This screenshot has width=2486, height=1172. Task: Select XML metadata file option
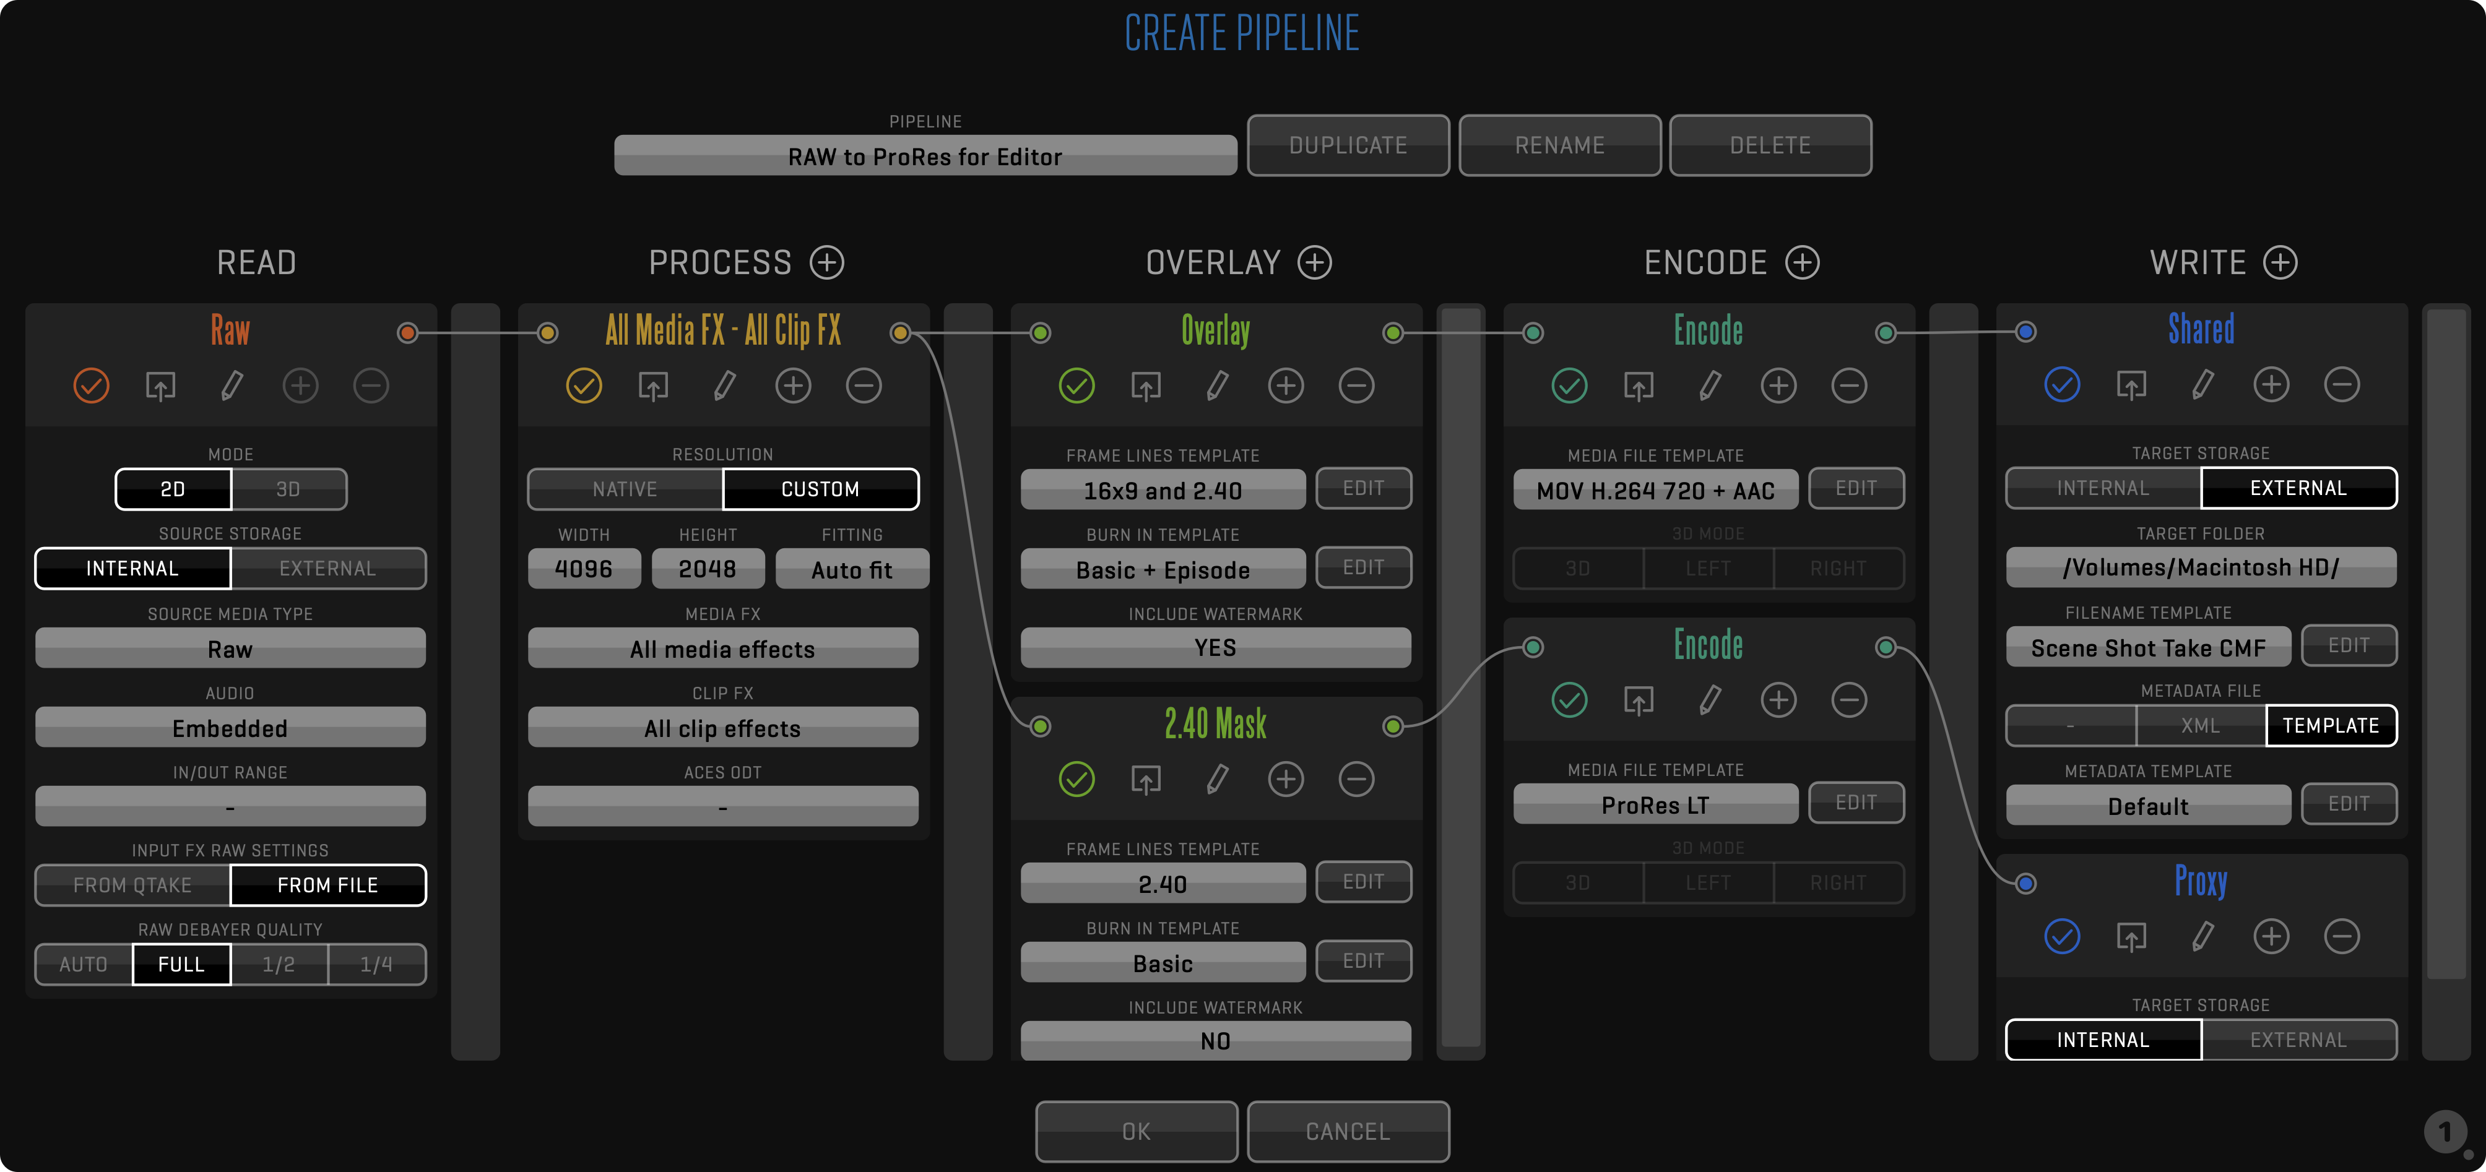coord(2201,725)
